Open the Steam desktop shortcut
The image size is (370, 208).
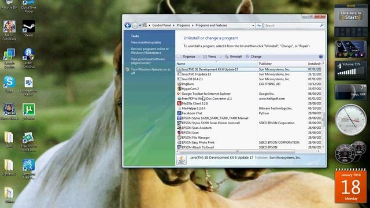pyautogui.click(x=28, y=28)
